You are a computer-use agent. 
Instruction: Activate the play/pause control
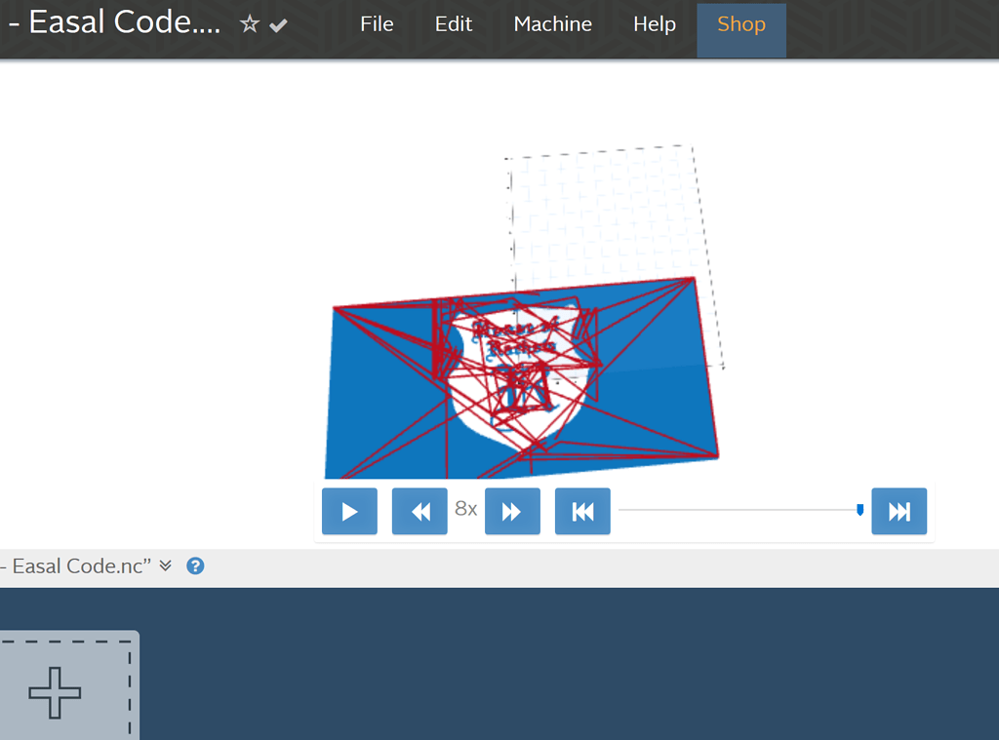tap(348, 511)
